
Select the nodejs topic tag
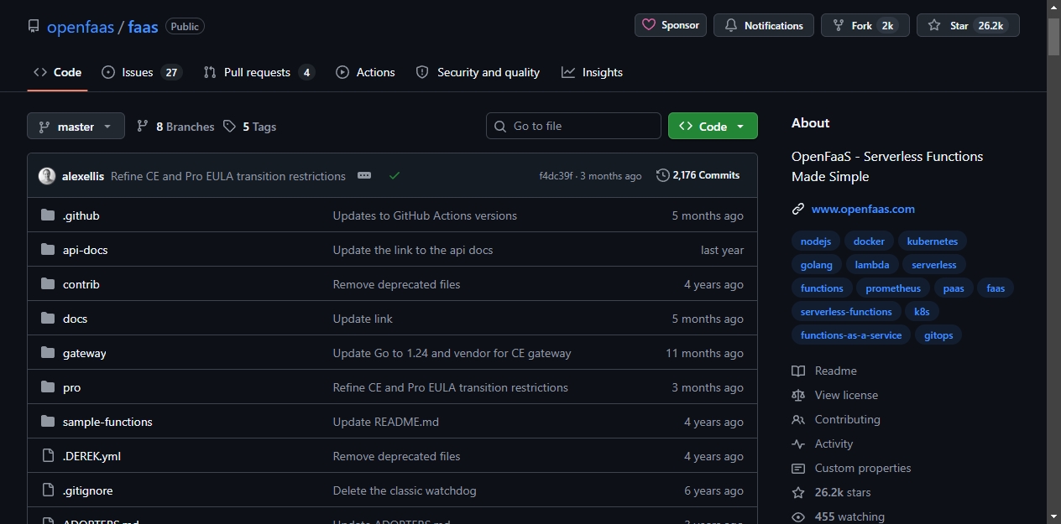click(x=816, y=241)
